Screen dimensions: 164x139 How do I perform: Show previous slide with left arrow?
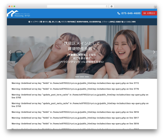coord(10,52)
